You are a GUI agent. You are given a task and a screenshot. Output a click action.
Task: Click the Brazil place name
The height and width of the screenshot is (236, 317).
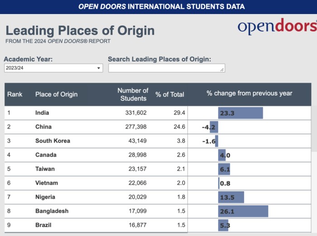(x=43, y=225)
